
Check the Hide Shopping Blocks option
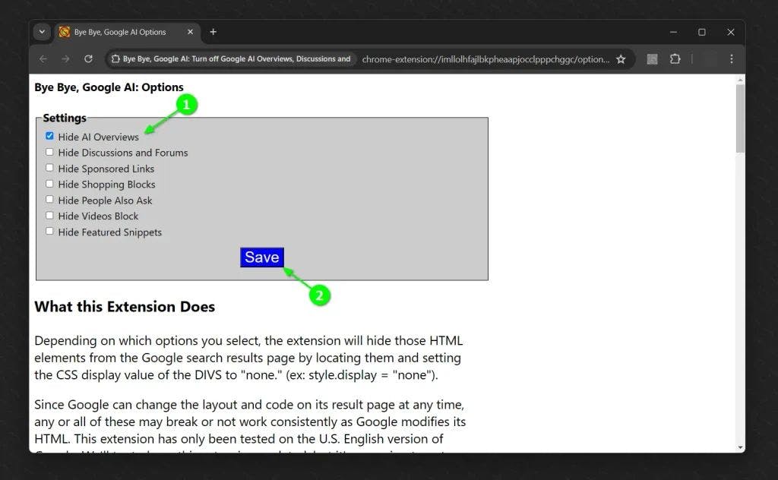tap(49, 184)
